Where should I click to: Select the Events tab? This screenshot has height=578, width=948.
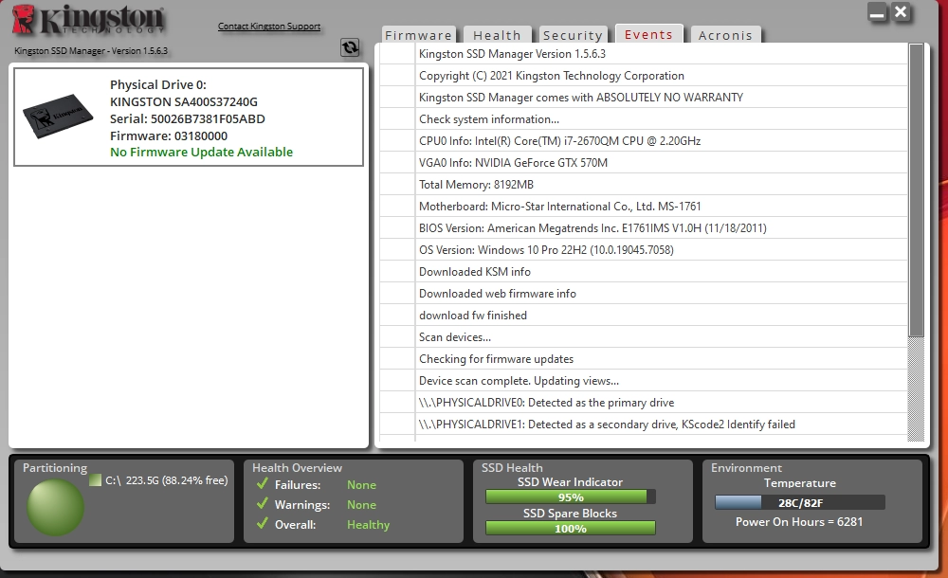(648, 34)
